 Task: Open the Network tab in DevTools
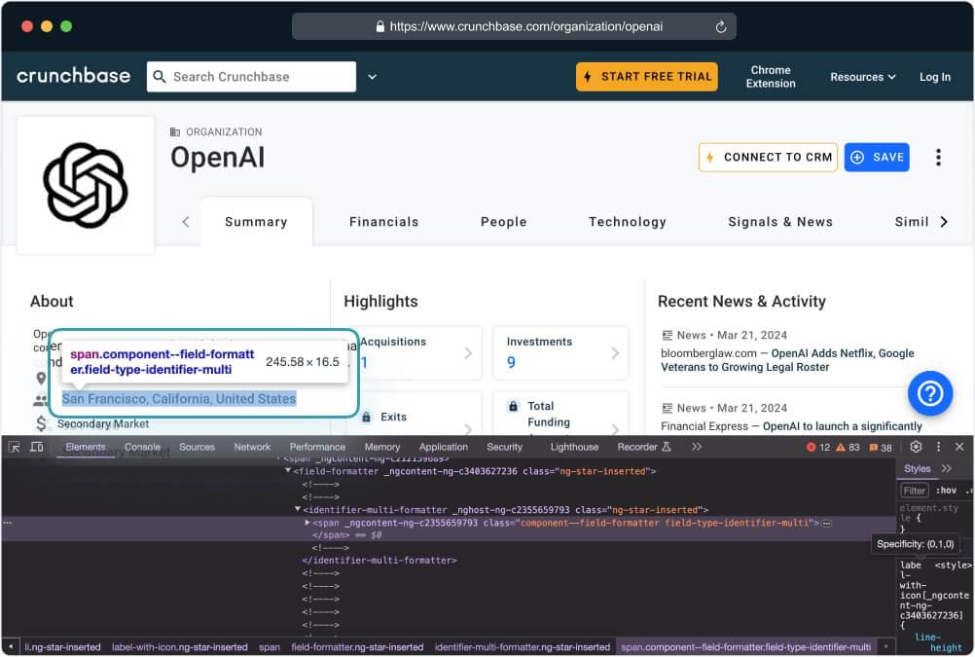(x=252, y=447)
